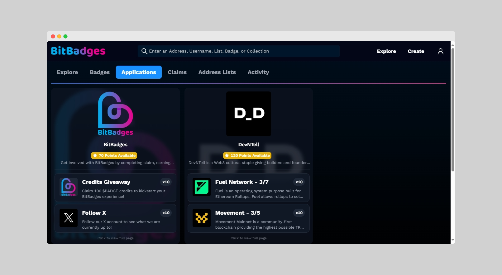The image size is (502, 275).
Task: Click the Credits Giveaway BitBadges icon
Action: click(x=69, y=187)
